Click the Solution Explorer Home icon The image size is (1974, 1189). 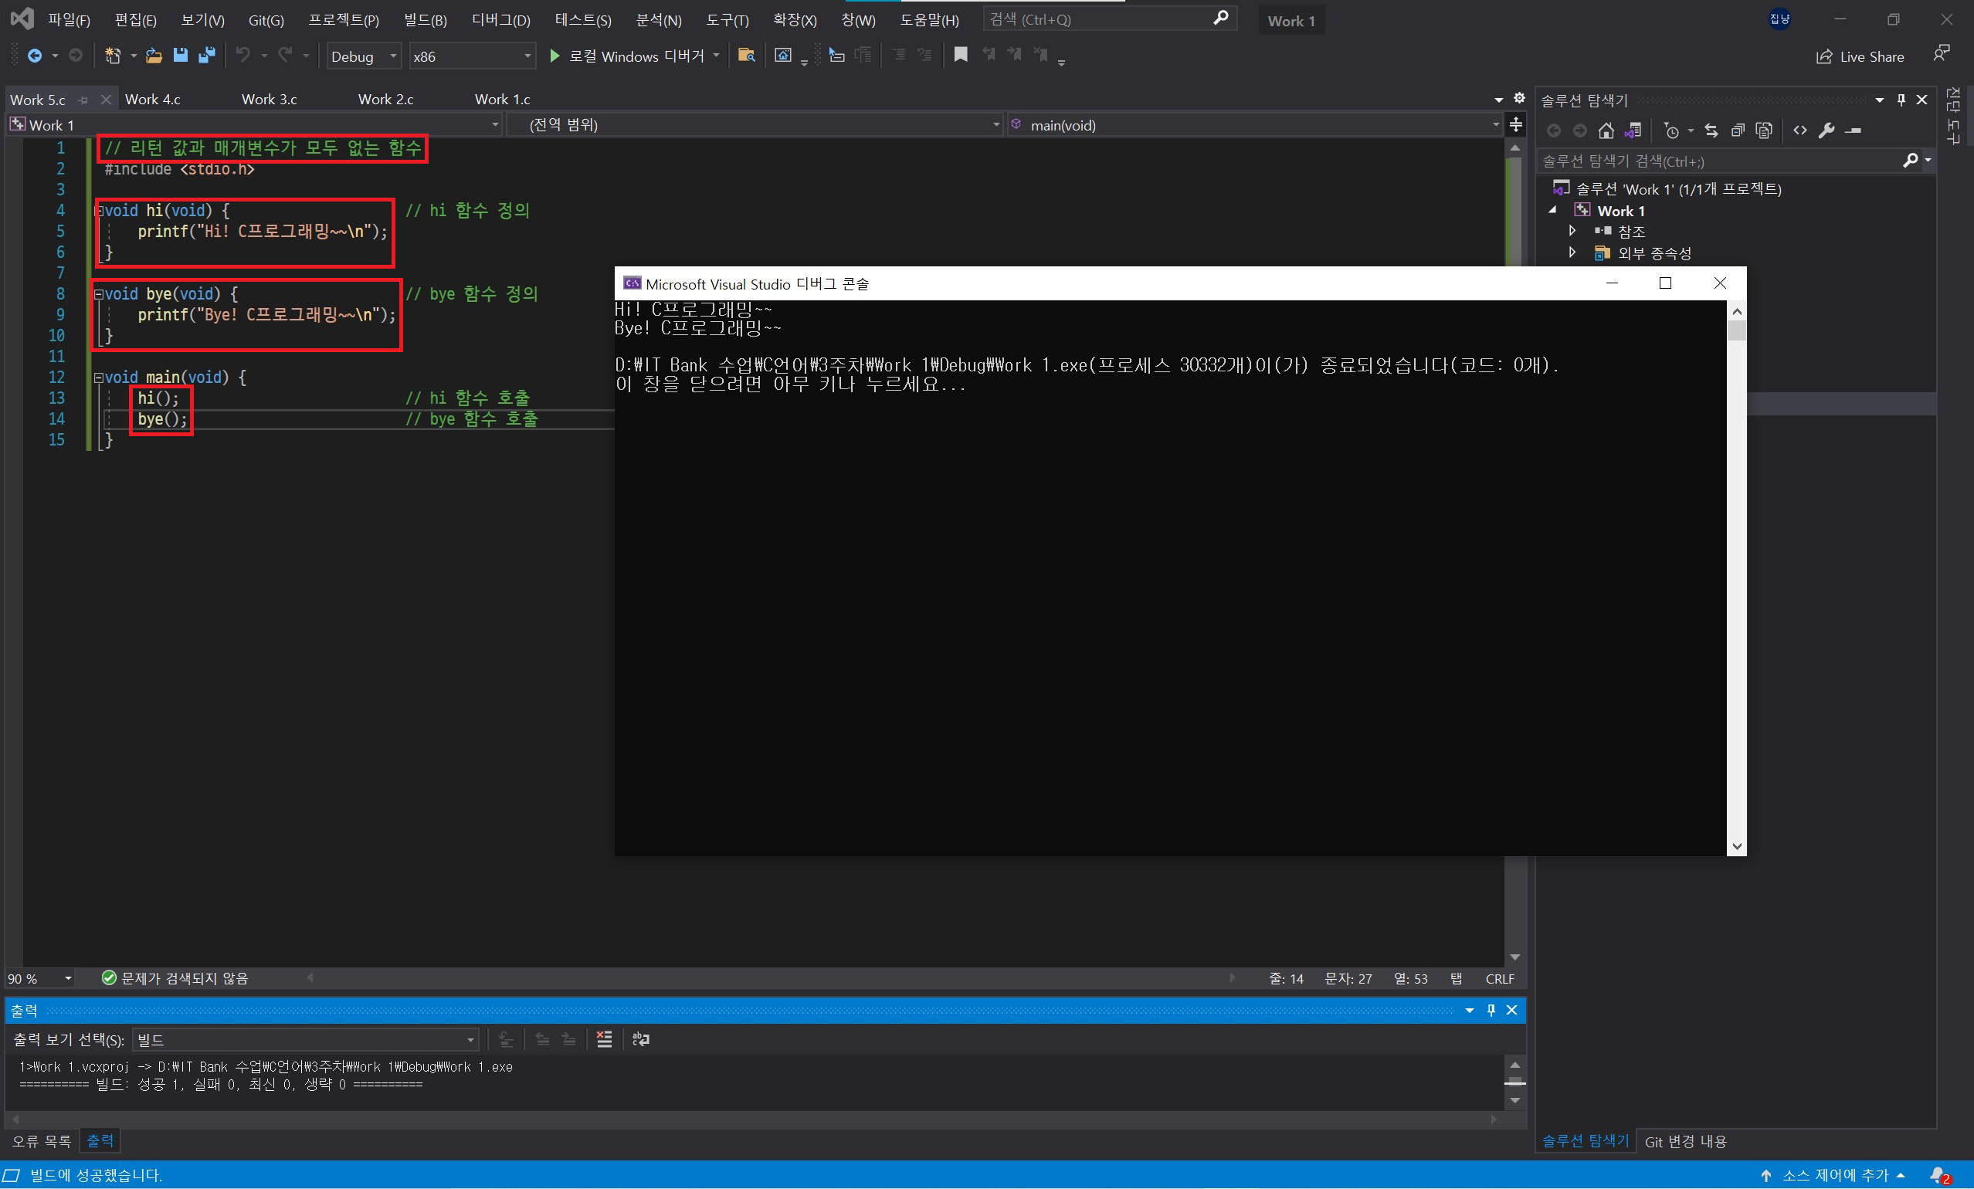[1606, 130]
